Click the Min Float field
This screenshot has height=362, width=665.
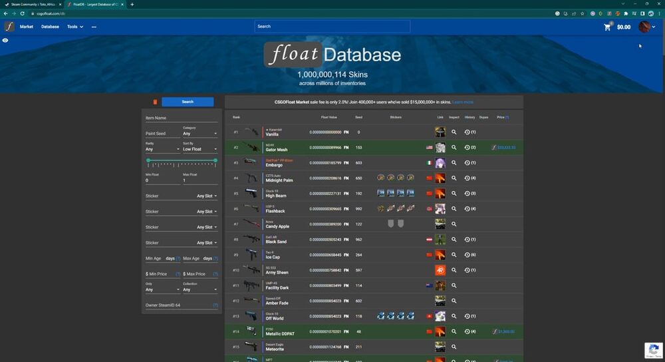tap(163, 180)
